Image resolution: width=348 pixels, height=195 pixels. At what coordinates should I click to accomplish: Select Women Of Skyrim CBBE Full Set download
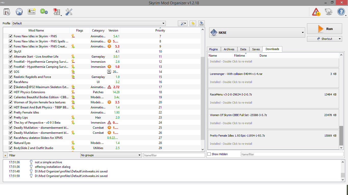[x=273, y=119]
